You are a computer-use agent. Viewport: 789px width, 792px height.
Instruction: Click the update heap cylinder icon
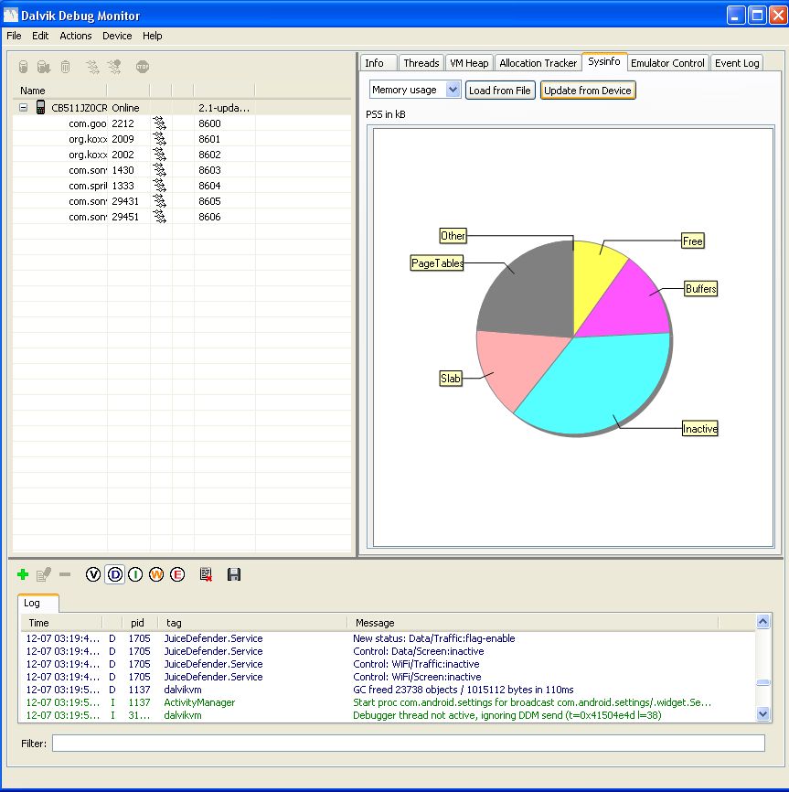click(x=24, y=67)
